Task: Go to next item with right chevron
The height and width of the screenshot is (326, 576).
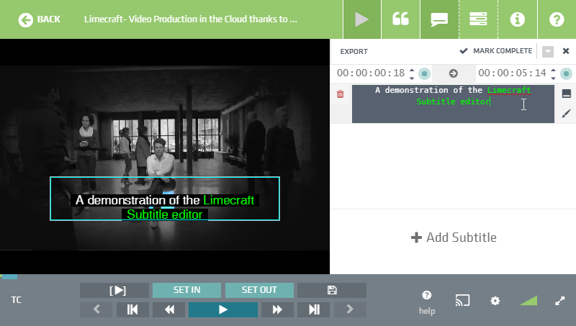Action: click(x=350, y=309)
